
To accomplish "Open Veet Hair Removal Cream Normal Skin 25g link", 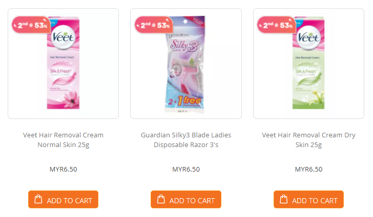I will [x=64, y=140].
